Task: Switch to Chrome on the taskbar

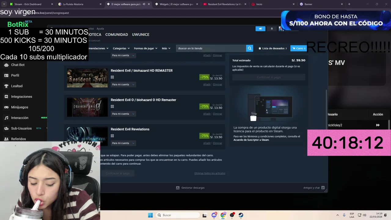Action: click(223, 215)
